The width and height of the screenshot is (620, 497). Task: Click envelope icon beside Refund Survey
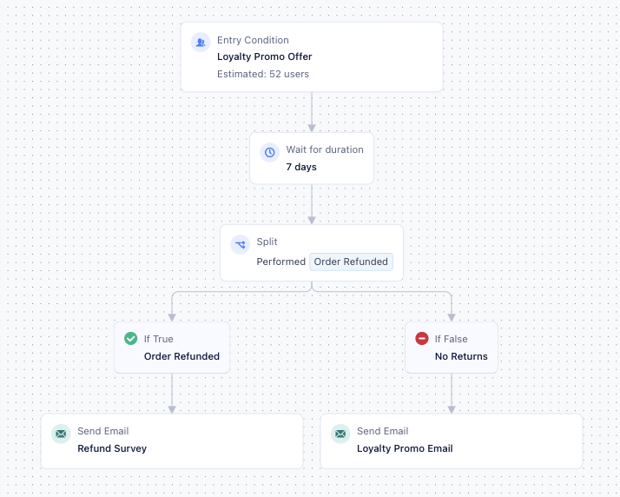click(61, 434)
